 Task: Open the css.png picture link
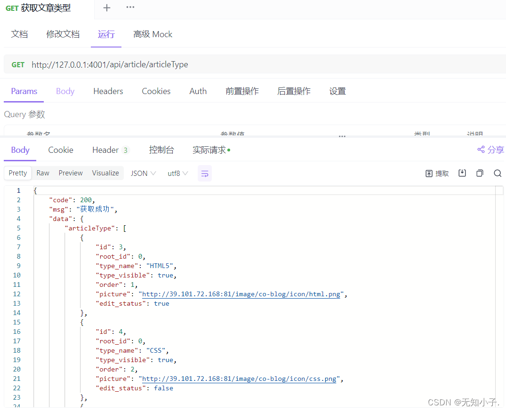(x=239, y=379)
